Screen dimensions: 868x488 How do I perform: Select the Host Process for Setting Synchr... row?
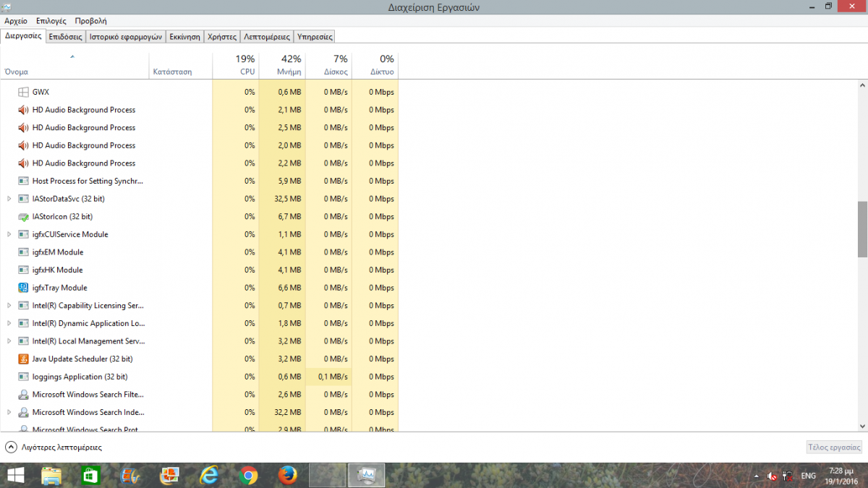click(199, 181)
